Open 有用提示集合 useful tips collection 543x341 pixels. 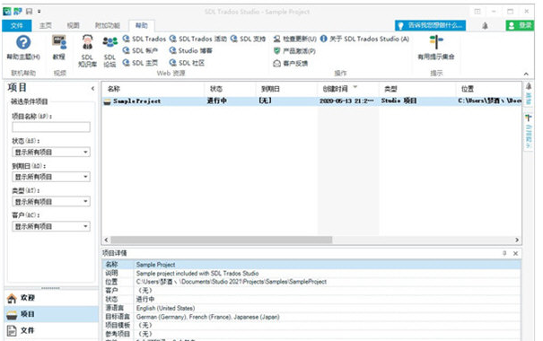[x=436, y=48]
